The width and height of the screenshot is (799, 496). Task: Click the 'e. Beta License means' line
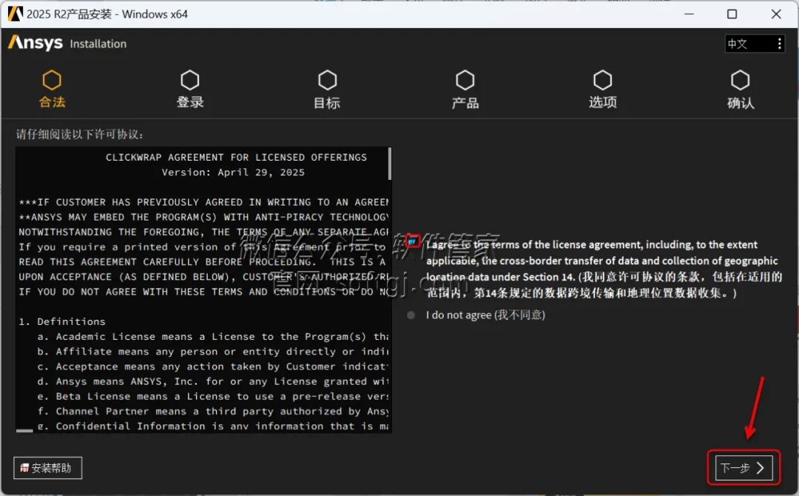[212, 396]
